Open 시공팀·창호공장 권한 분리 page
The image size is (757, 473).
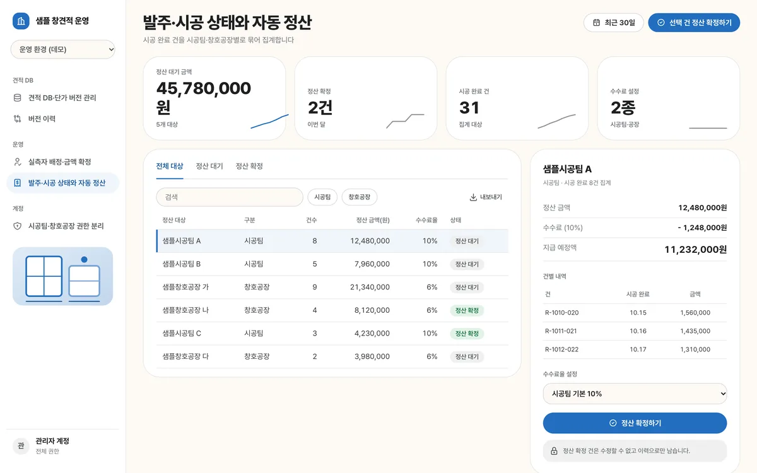coord(63,226)
